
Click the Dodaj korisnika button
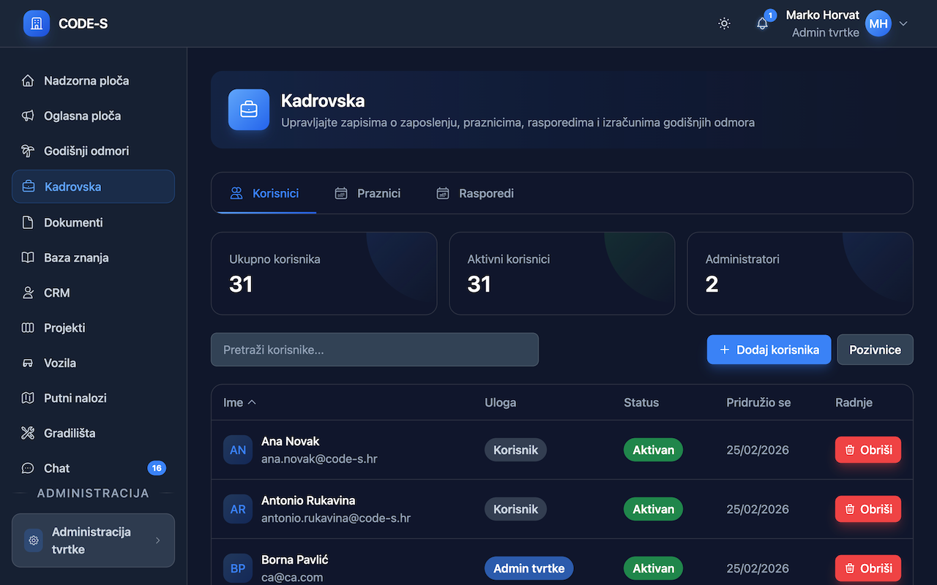(x=769, y=350)
